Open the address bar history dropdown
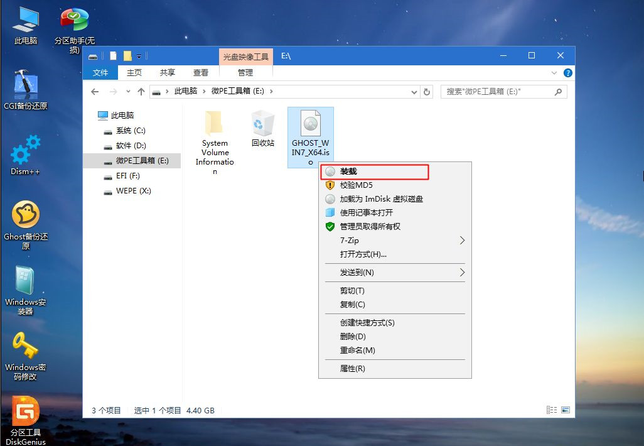This screenshot has width=644, height=446. coord(413,91)
